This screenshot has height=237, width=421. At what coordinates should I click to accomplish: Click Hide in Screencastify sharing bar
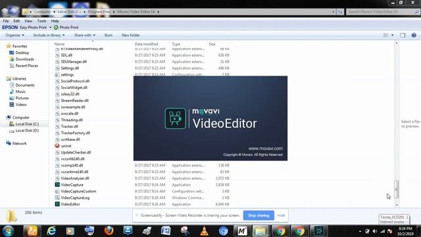tap(281, 215)
